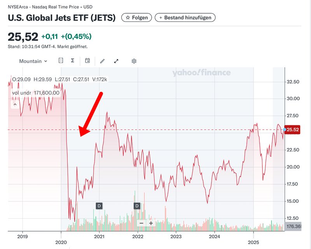Image resolution: width=311 pixels, height=249 pixels.
Task: Click Bestand hinzufügen button
Action: point(185,18)
